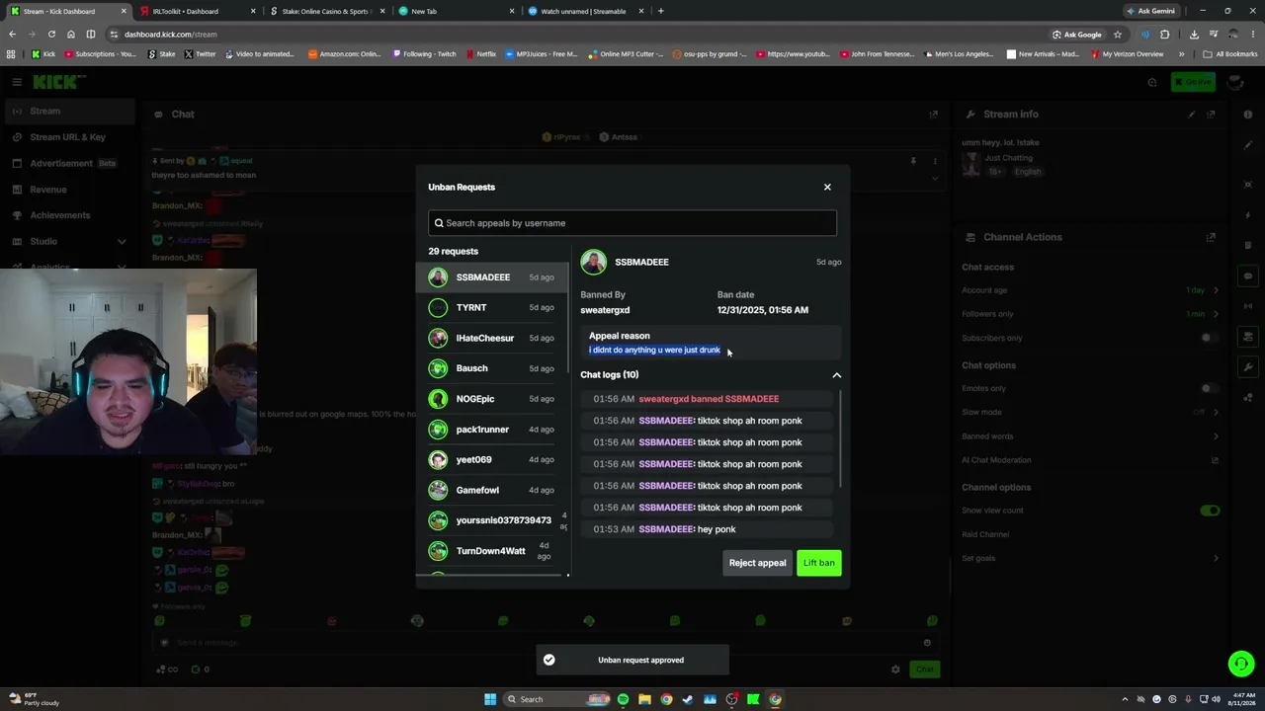
Task: Click the chat bubble icon in right rail
Action: pos(1248,276)
